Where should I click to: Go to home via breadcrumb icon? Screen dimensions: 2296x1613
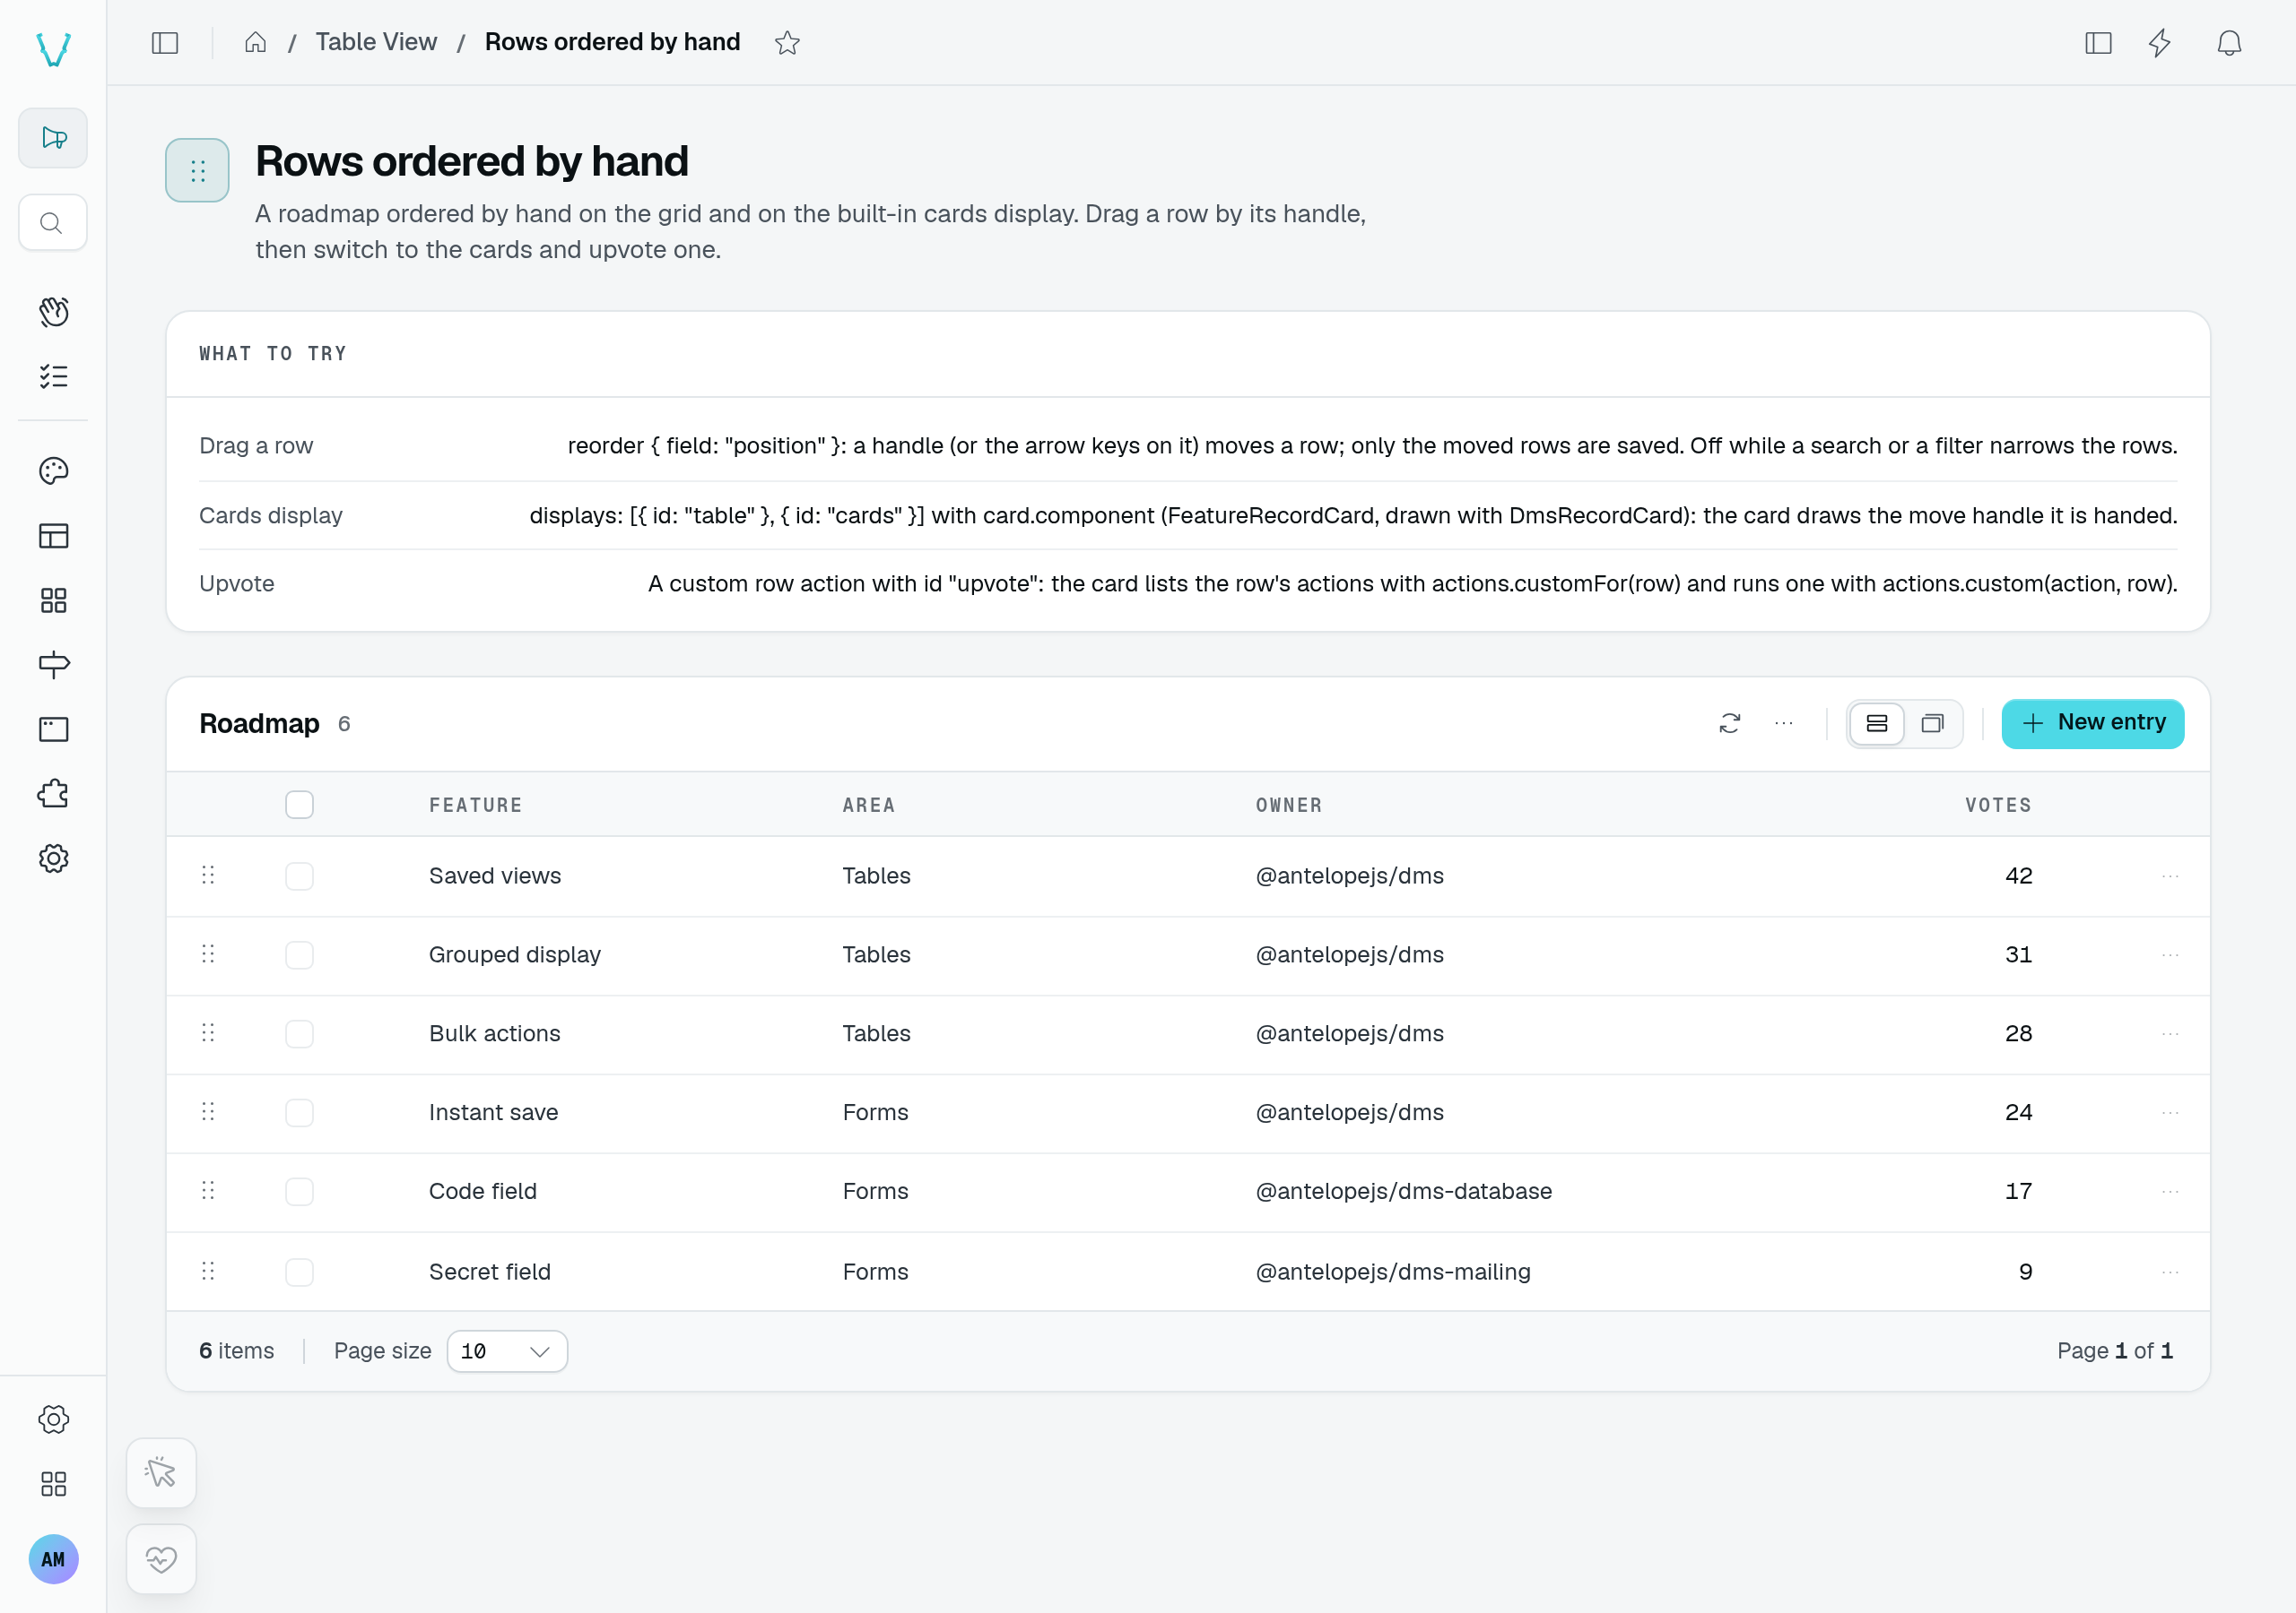coord(255,42)
